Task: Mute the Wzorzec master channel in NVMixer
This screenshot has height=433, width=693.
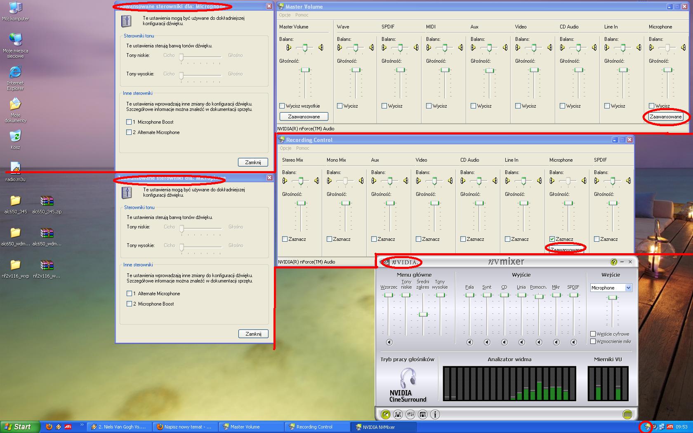Action: point(389,342)
